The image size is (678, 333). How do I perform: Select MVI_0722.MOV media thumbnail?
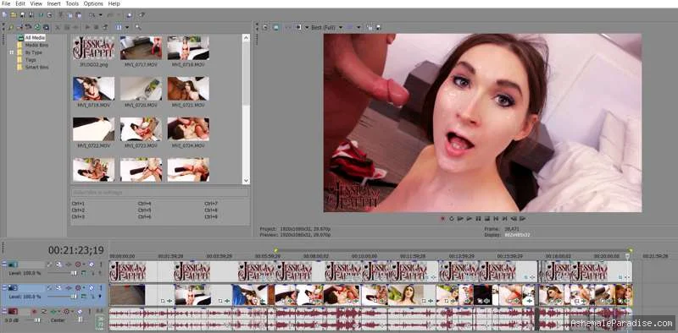coord(94,130)
